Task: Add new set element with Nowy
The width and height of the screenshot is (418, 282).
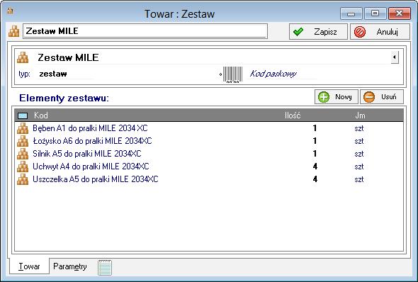Action: [337, 97]
